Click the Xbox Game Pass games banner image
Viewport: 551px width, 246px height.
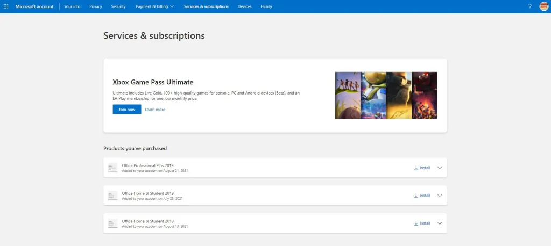coord(386,95)
